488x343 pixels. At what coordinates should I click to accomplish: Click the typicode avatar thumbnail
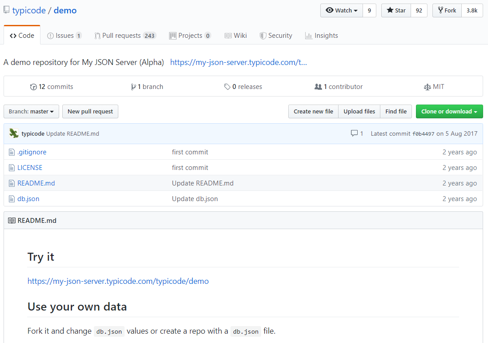tap(14, 133)
